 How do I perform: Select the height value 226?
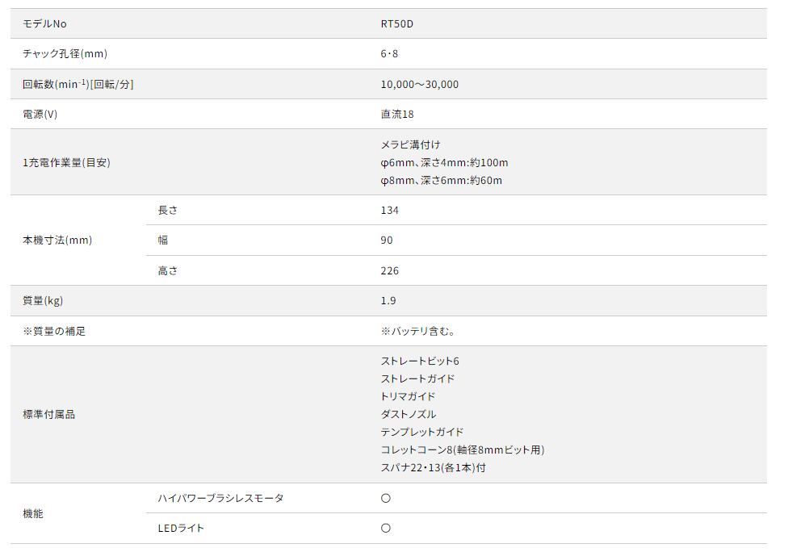click(389, 270)
